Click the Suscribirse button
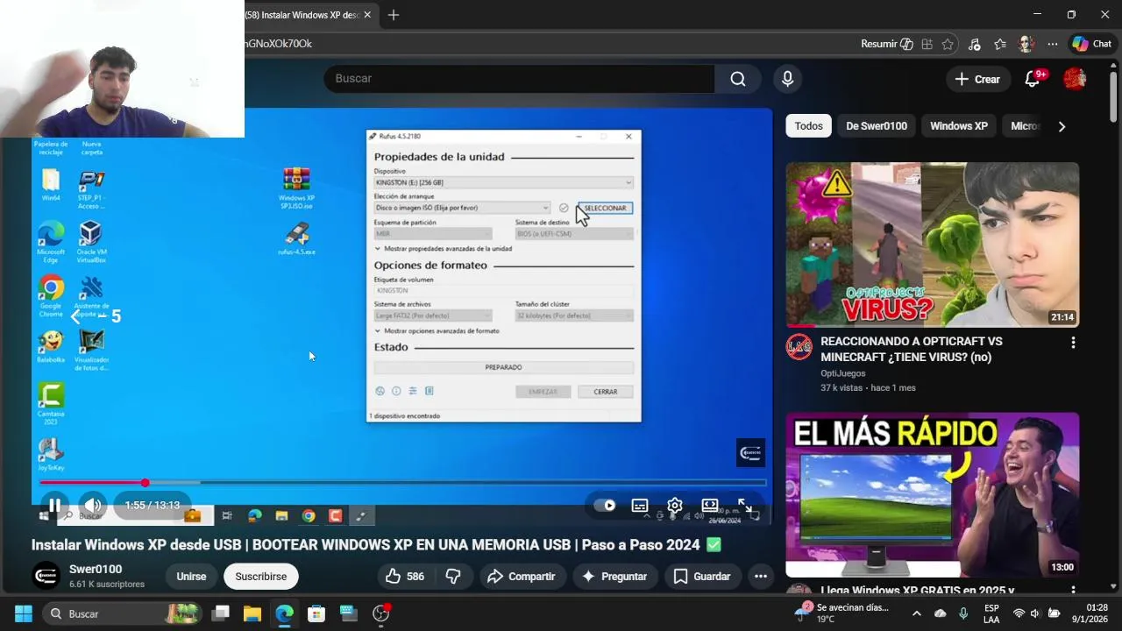1122x631 pixels. click(x=261, y=576)
